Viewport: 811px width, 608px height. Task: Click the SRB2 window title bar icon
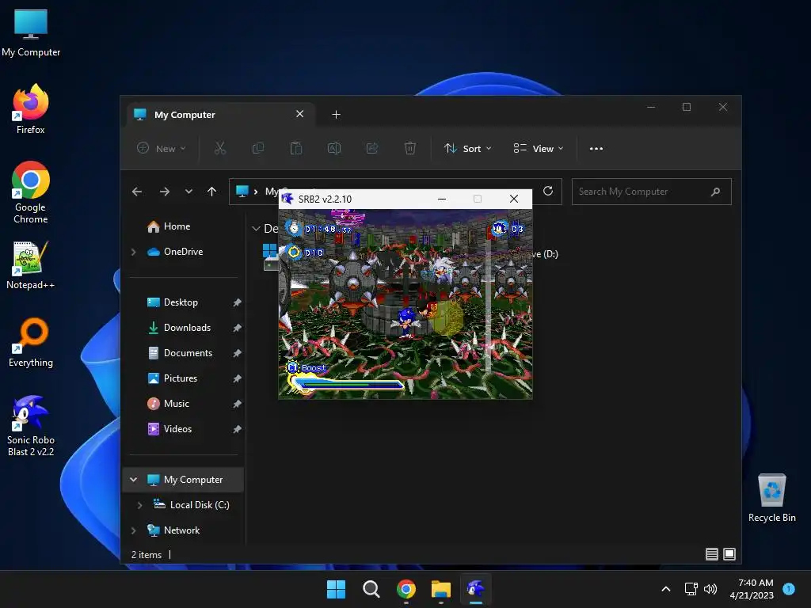pos(287,199)
